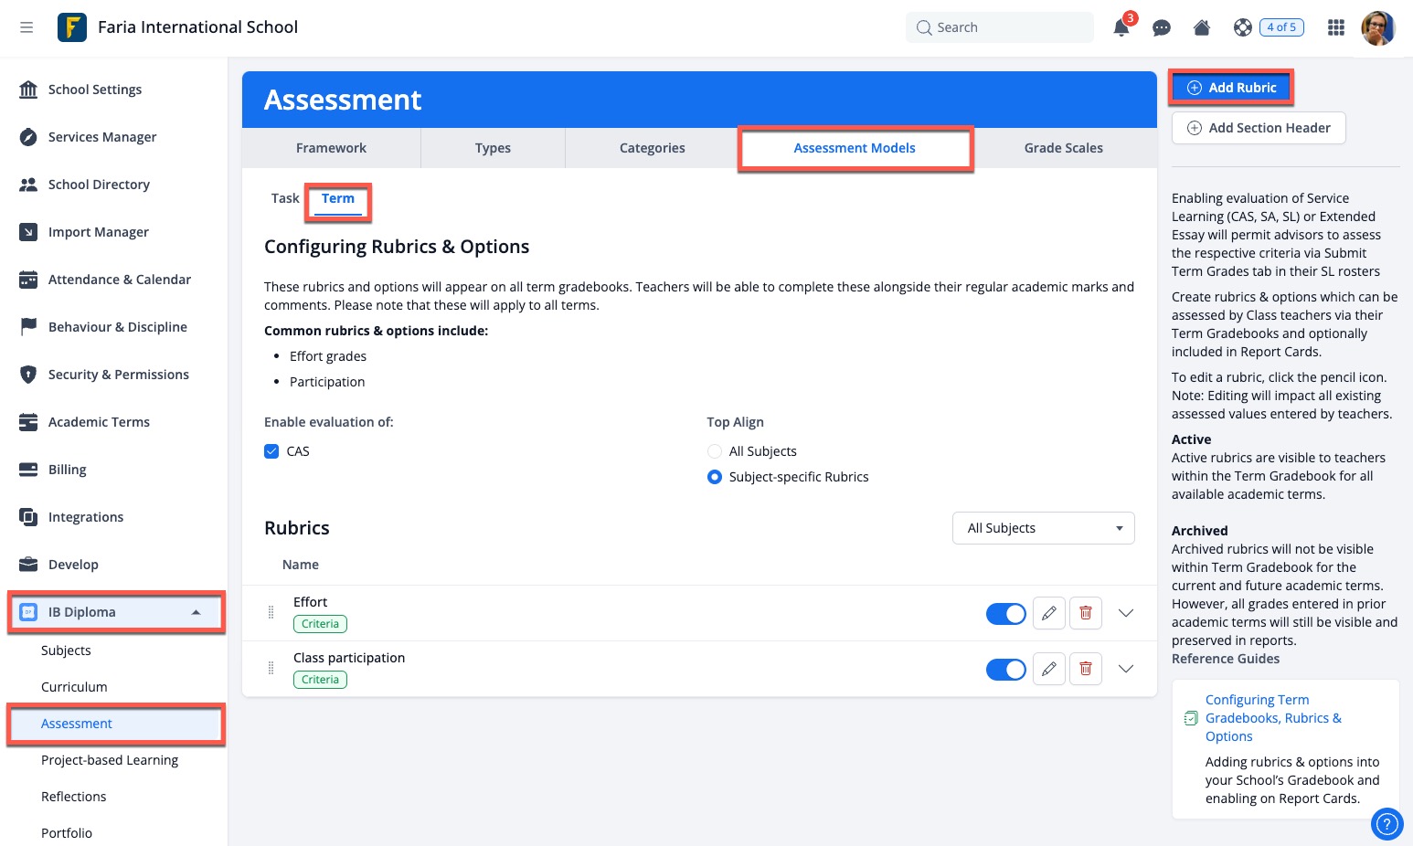Click the Develop briefcase icon
Viewport: 1413px width, 846px height.
coord(28,565)
